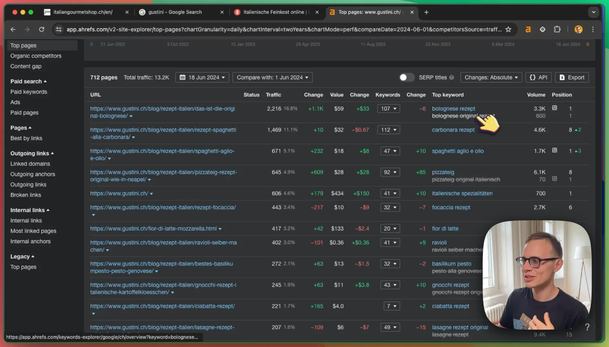609x347 pixels.
Task: Open Content gap in the sidebar
Action: 26,66
